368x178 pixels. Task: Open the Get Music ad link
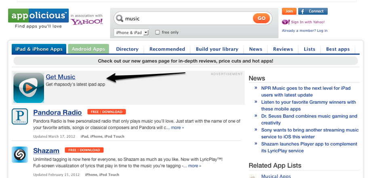tap(61, 77)
